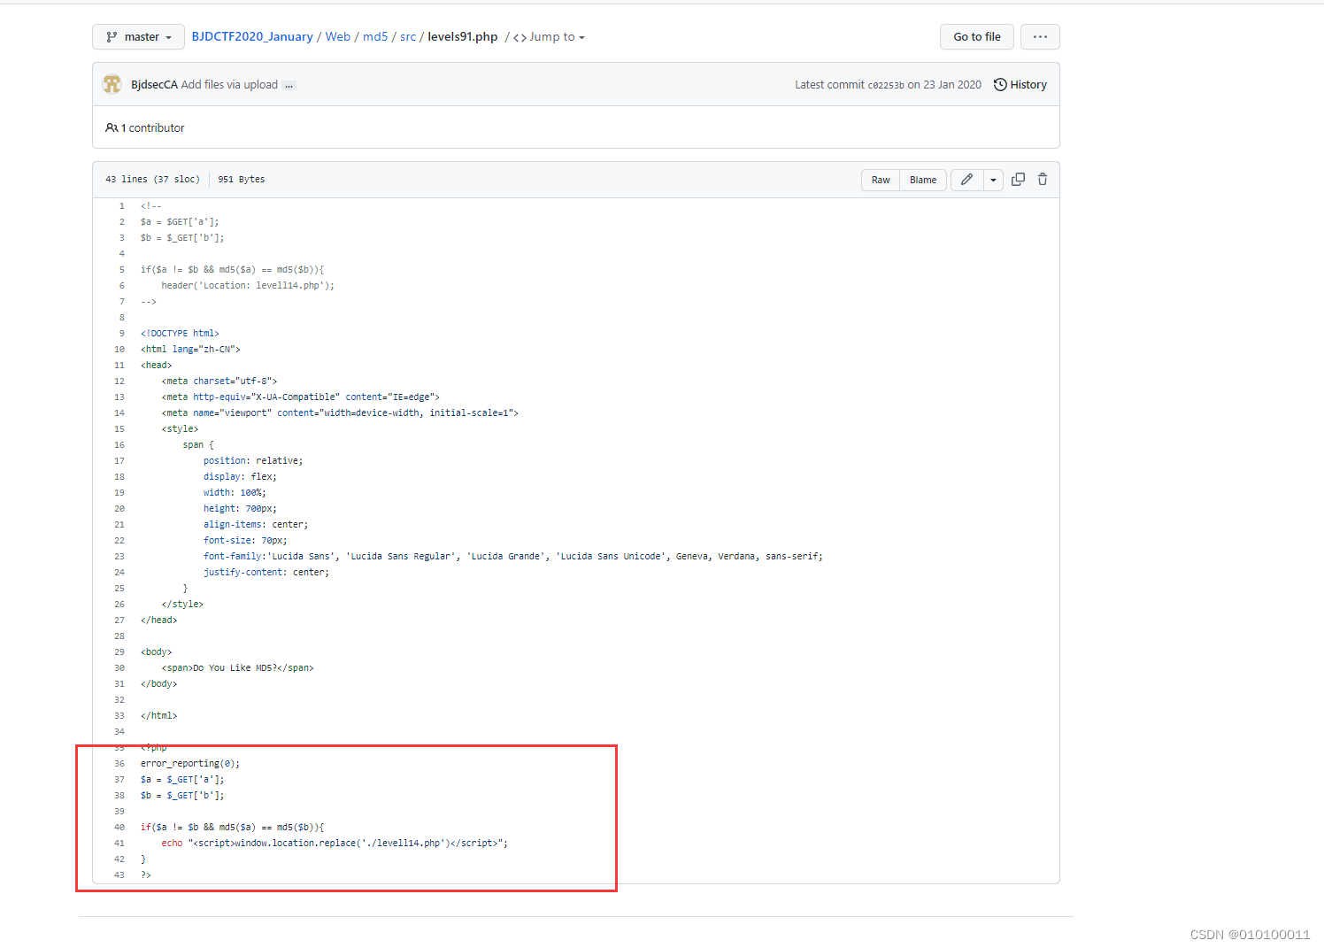Click line number 40
The width and height of the screenshot is (1324, 948).
point(119,828)
